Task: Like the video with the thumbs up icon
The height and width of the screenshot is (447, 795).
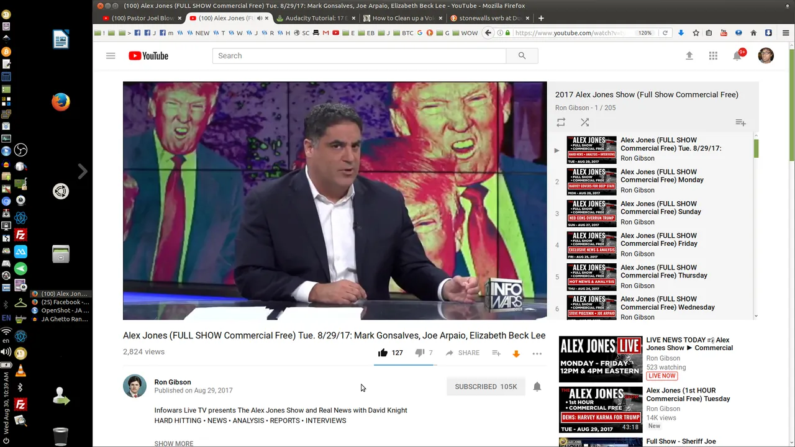Action: pyautogui.click(x=383, y=353)
